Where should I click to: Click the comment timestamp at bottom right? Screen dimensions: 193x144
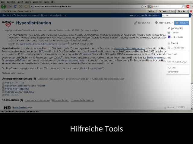pyautogui.click(x=175, y=107)
